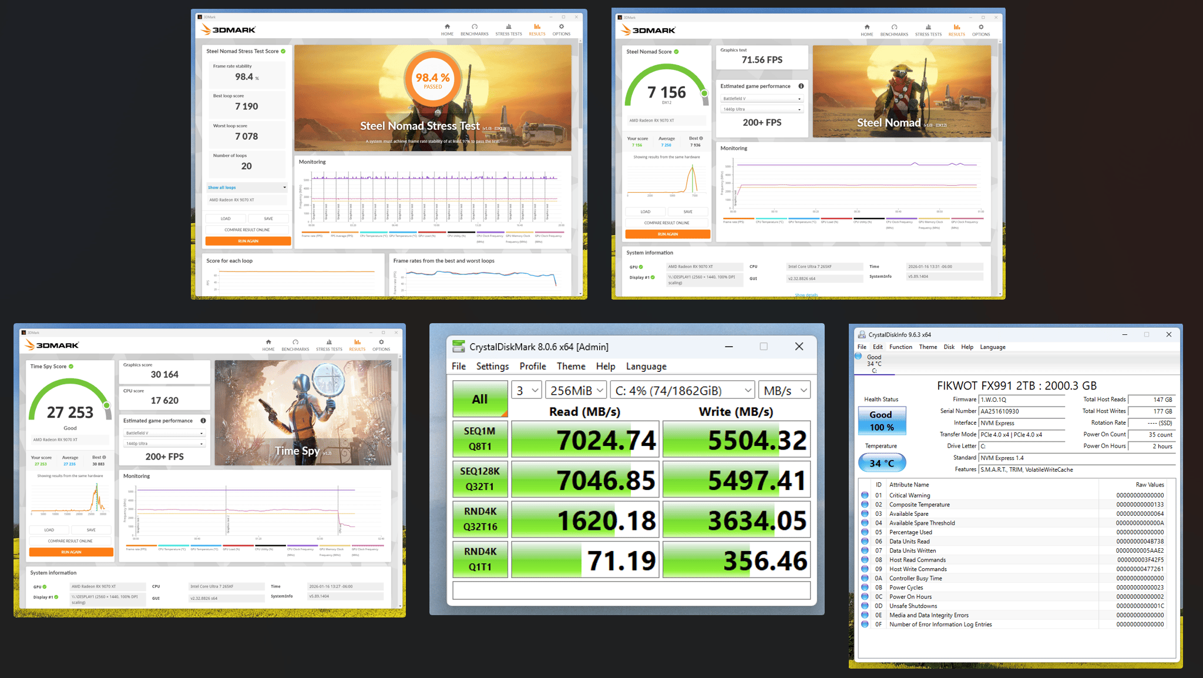
Task: Click SAVE in the Steel Nomad Stress Test window
Action: click(x=268, y=219)
